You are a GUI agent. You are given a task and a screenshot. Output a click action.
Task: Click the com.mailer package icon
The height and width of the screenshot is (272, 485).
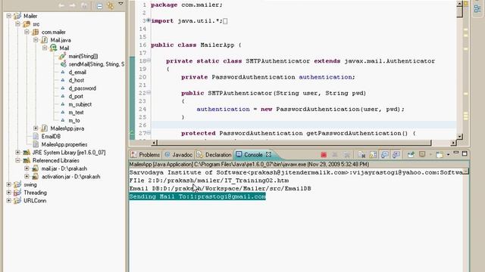click(x=36, y=32)
